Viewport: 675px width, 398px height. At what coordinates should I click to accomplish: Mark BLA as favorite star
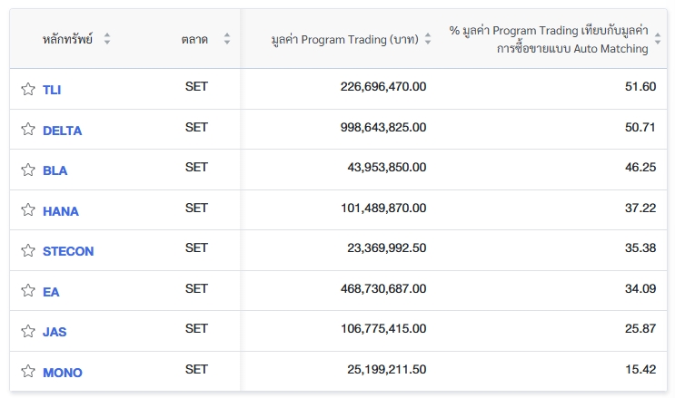(x=28, y=170)
